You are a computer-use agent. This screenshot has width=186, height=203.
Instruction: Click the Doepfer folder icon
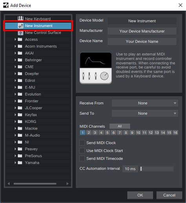click(20, 74)
